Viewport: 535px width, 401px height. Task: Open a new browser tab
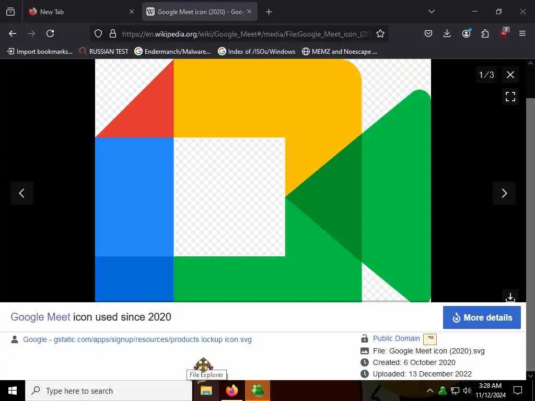269,12
